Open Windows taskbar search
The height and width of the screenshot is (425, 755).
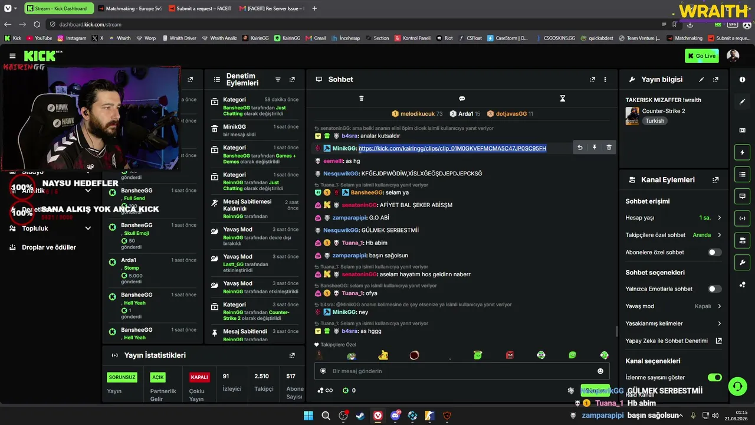[326, 416]
